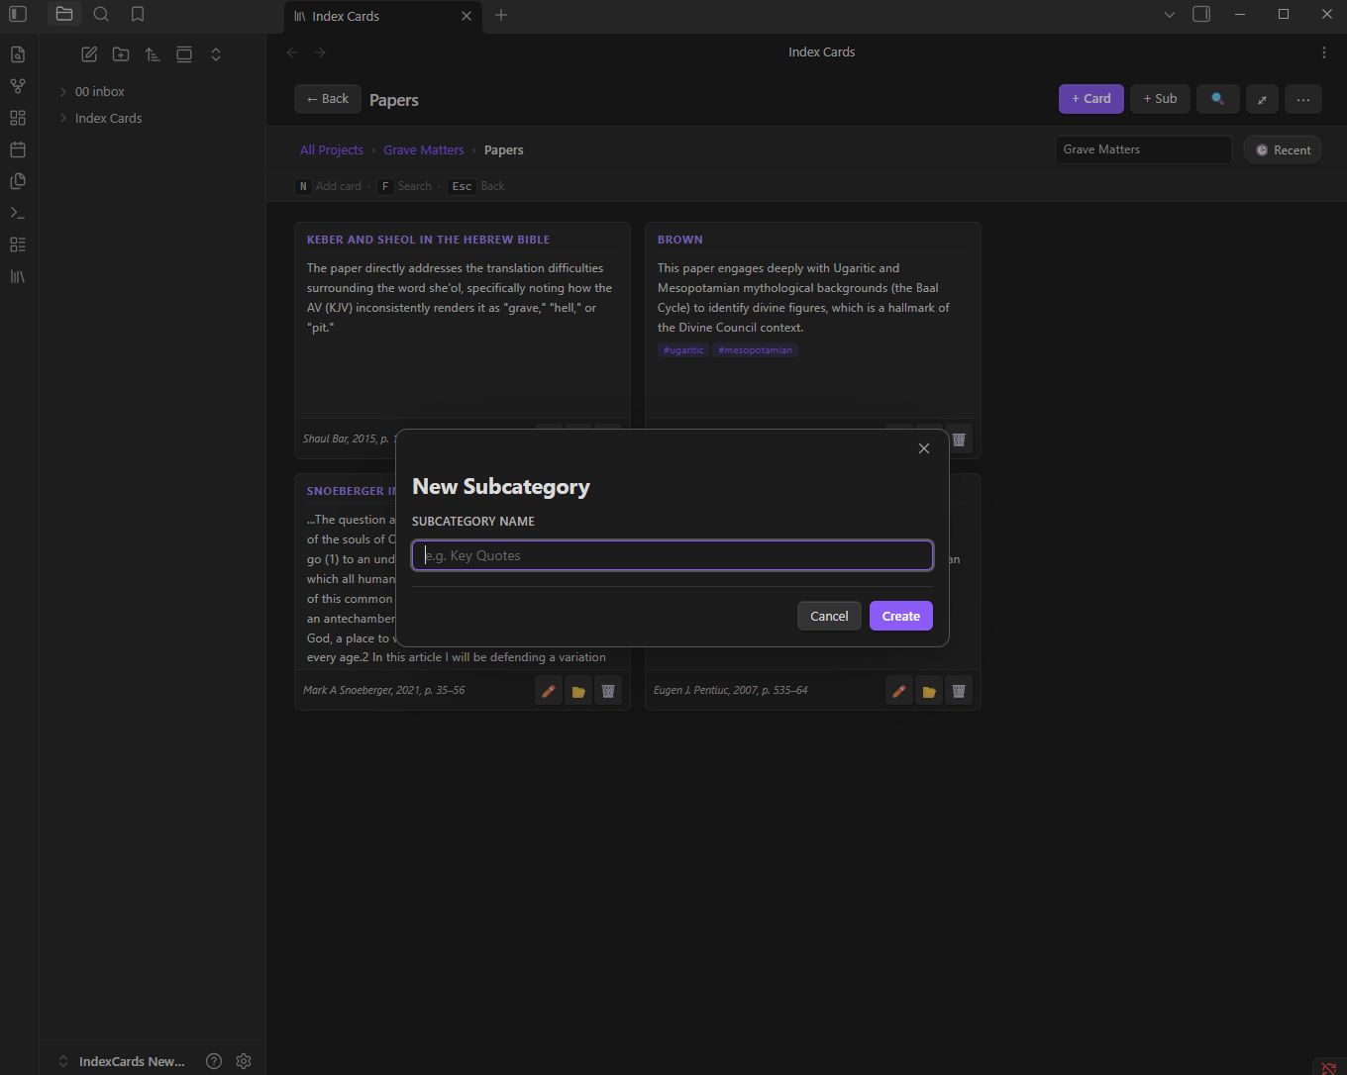
Task: Open the Brown card title
Action: [x=680, y=240]
